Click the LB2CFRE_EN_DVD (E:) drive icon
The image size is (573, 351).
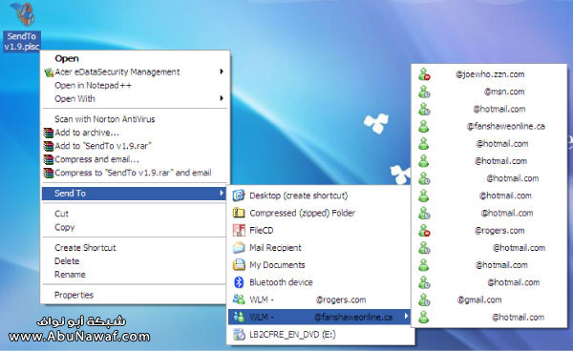(239, 334)
